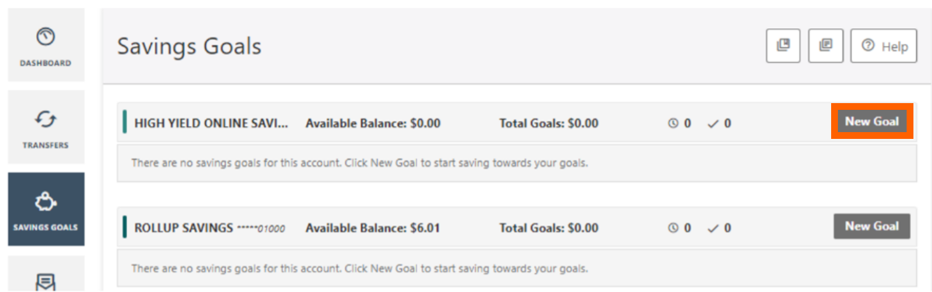This screenshot has width=932, height=292.
Task: Open the Help button
Action: click(883, 46)
